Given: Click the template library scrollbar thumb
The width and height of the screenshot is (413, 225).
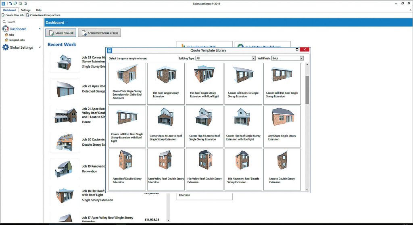Looking at the screenshot, I should coord(307,89).
